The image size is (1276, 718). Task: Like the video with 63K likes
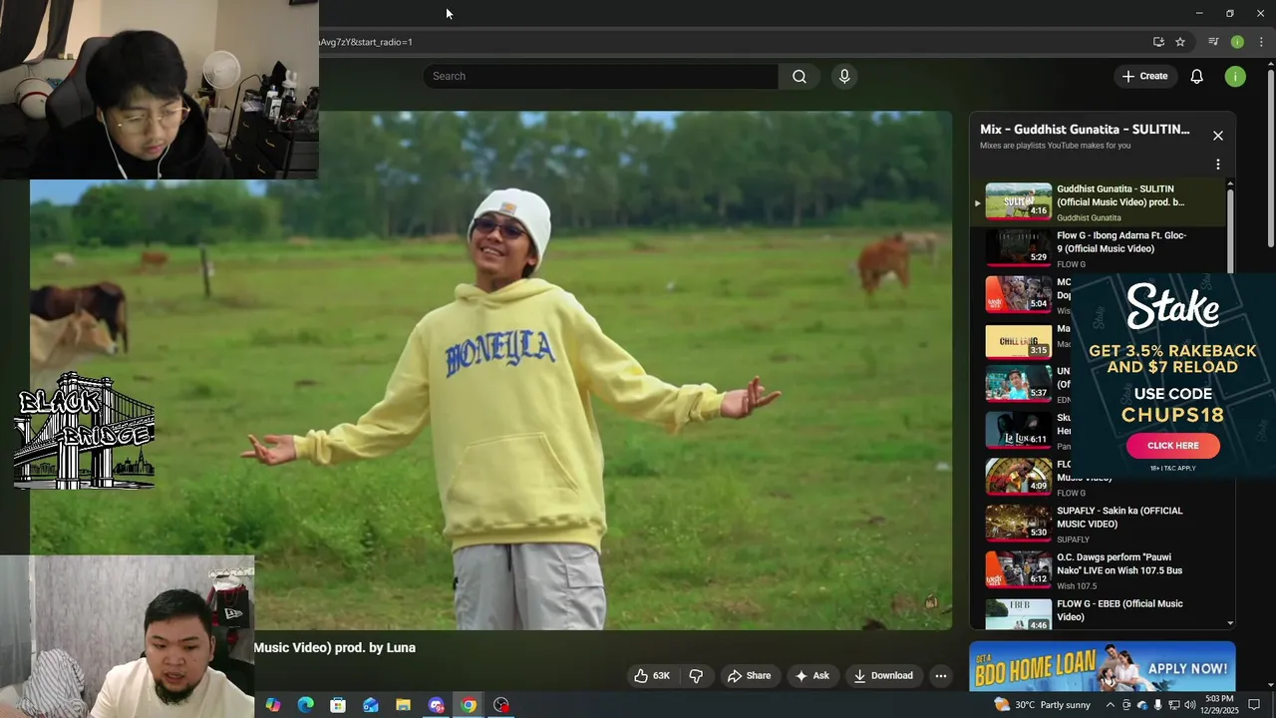[x=652, y=676]
